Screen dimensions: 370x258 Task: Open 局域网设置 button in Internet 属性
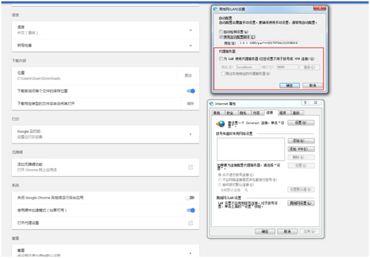click(301, 203)
